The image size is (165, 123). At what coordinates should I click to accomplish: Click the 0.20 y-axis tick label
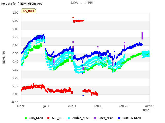pyautogui.click(x=15, y=78)
